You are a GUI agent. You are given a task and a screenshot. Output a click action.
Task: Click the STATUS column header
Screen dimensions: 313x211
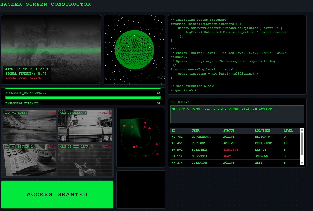229,130
